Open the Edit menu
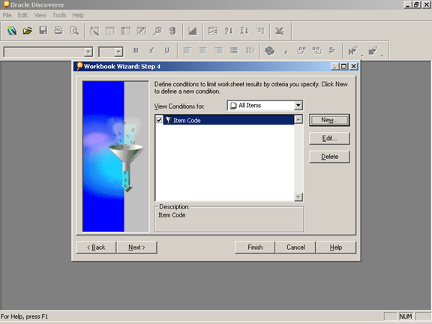Image resolution: width=432 pixels, height=324 pixels. click(22, 15)
